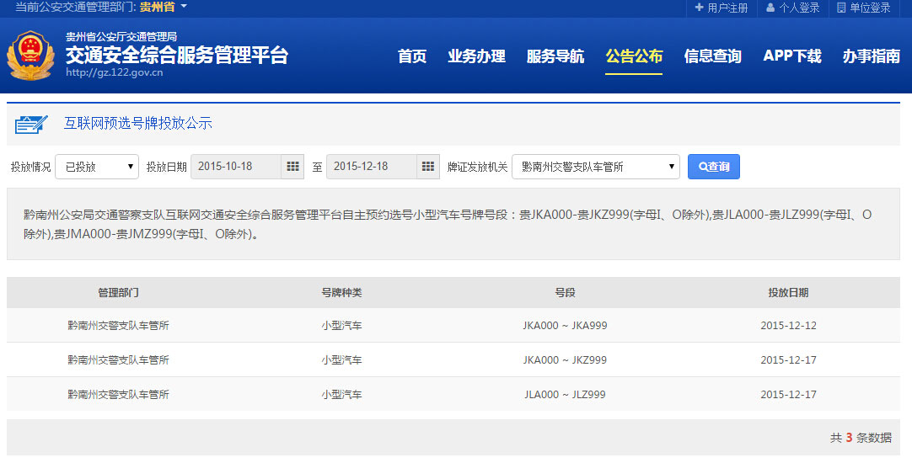Open the 业务办理 menu
Image resolution: width=912 pixels, height=463 pixels.
tap(476, 56)
